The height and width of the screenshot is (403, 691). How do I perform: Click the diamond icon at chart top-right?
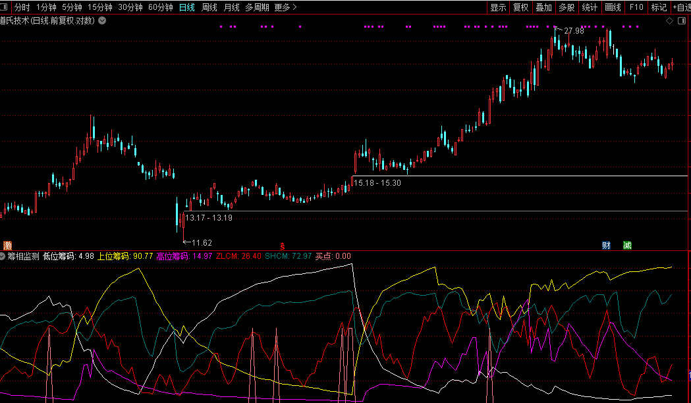(x=669, y=20)
